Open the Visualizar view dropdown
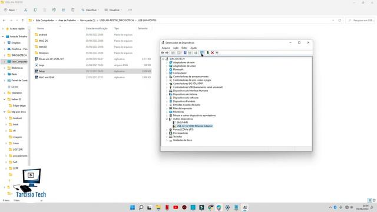The height and width of the screenshot is (212, 377). pos(113,10)
